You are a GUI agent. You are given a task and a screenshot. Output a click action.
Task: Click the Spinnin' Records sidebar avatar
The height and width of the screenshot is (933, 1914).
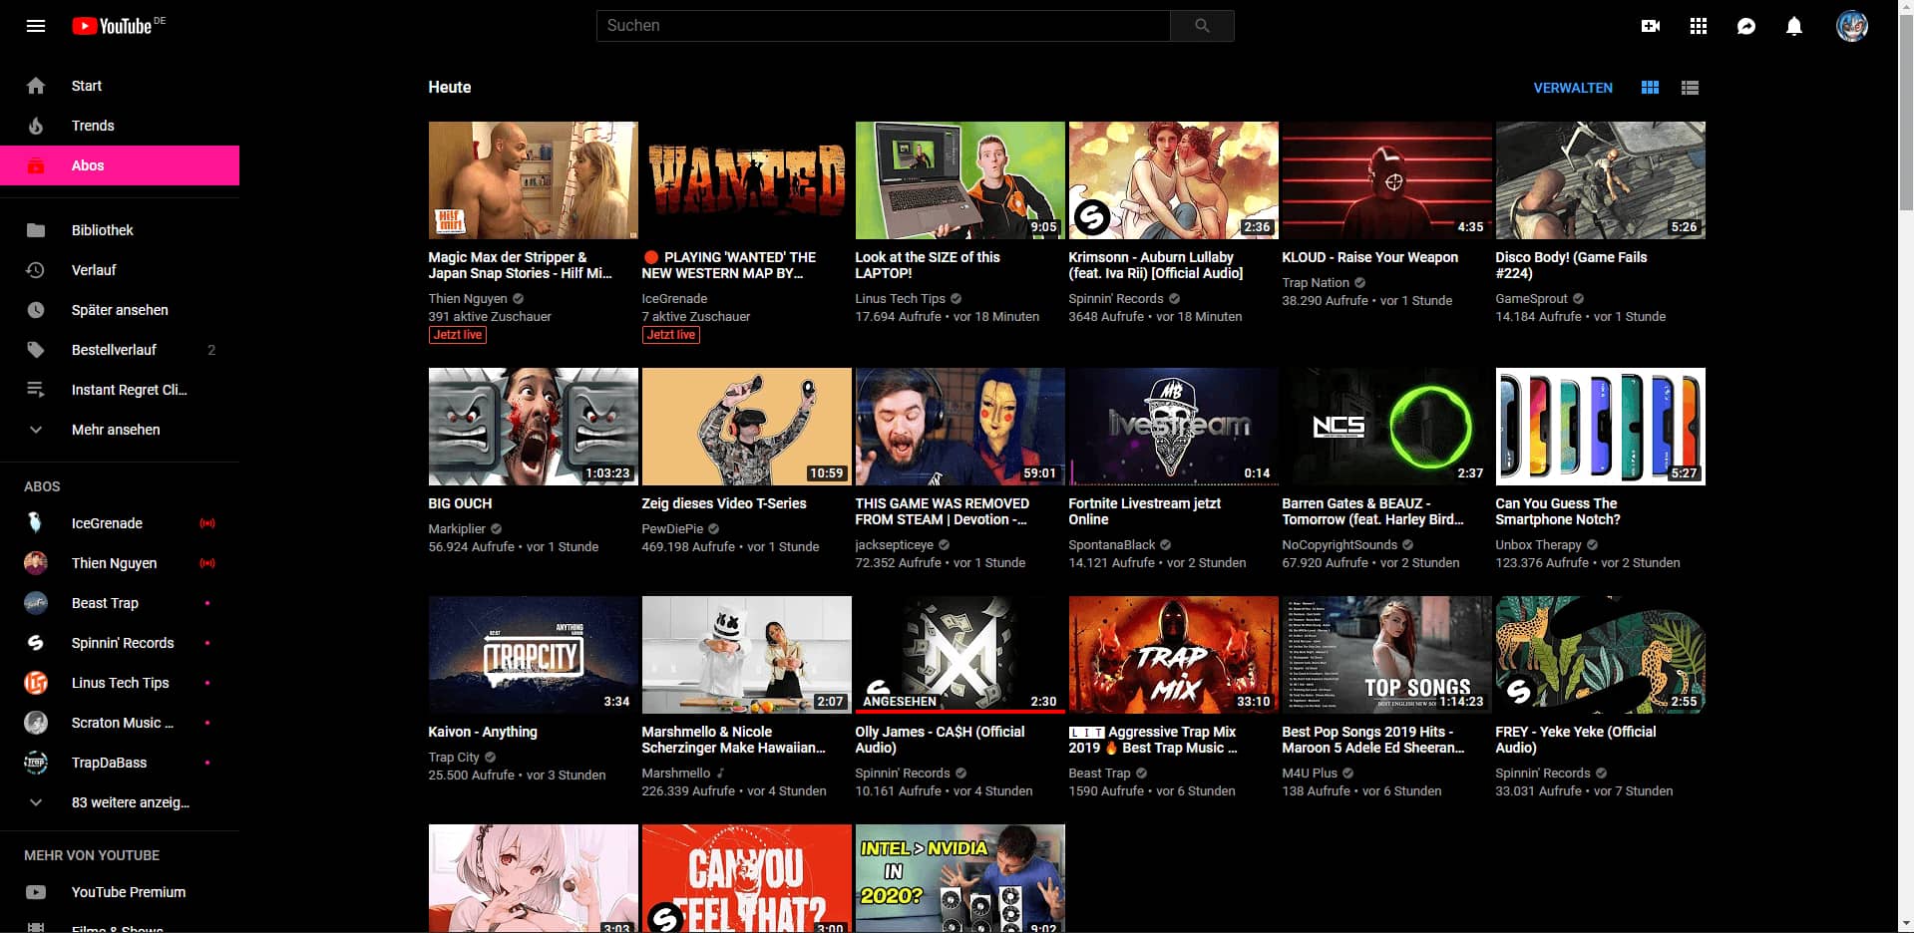pos(36,643)
